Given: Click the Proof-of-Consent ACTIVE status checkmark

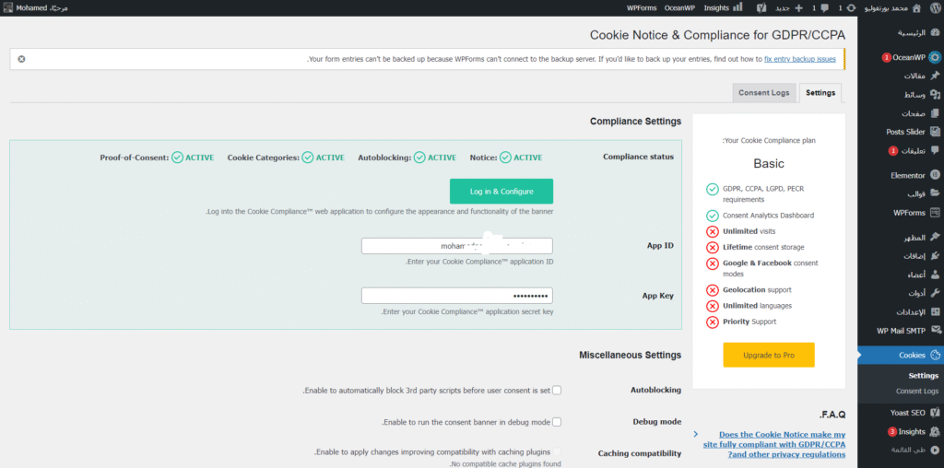Looking at the screenshot, I should click(177, 158).
